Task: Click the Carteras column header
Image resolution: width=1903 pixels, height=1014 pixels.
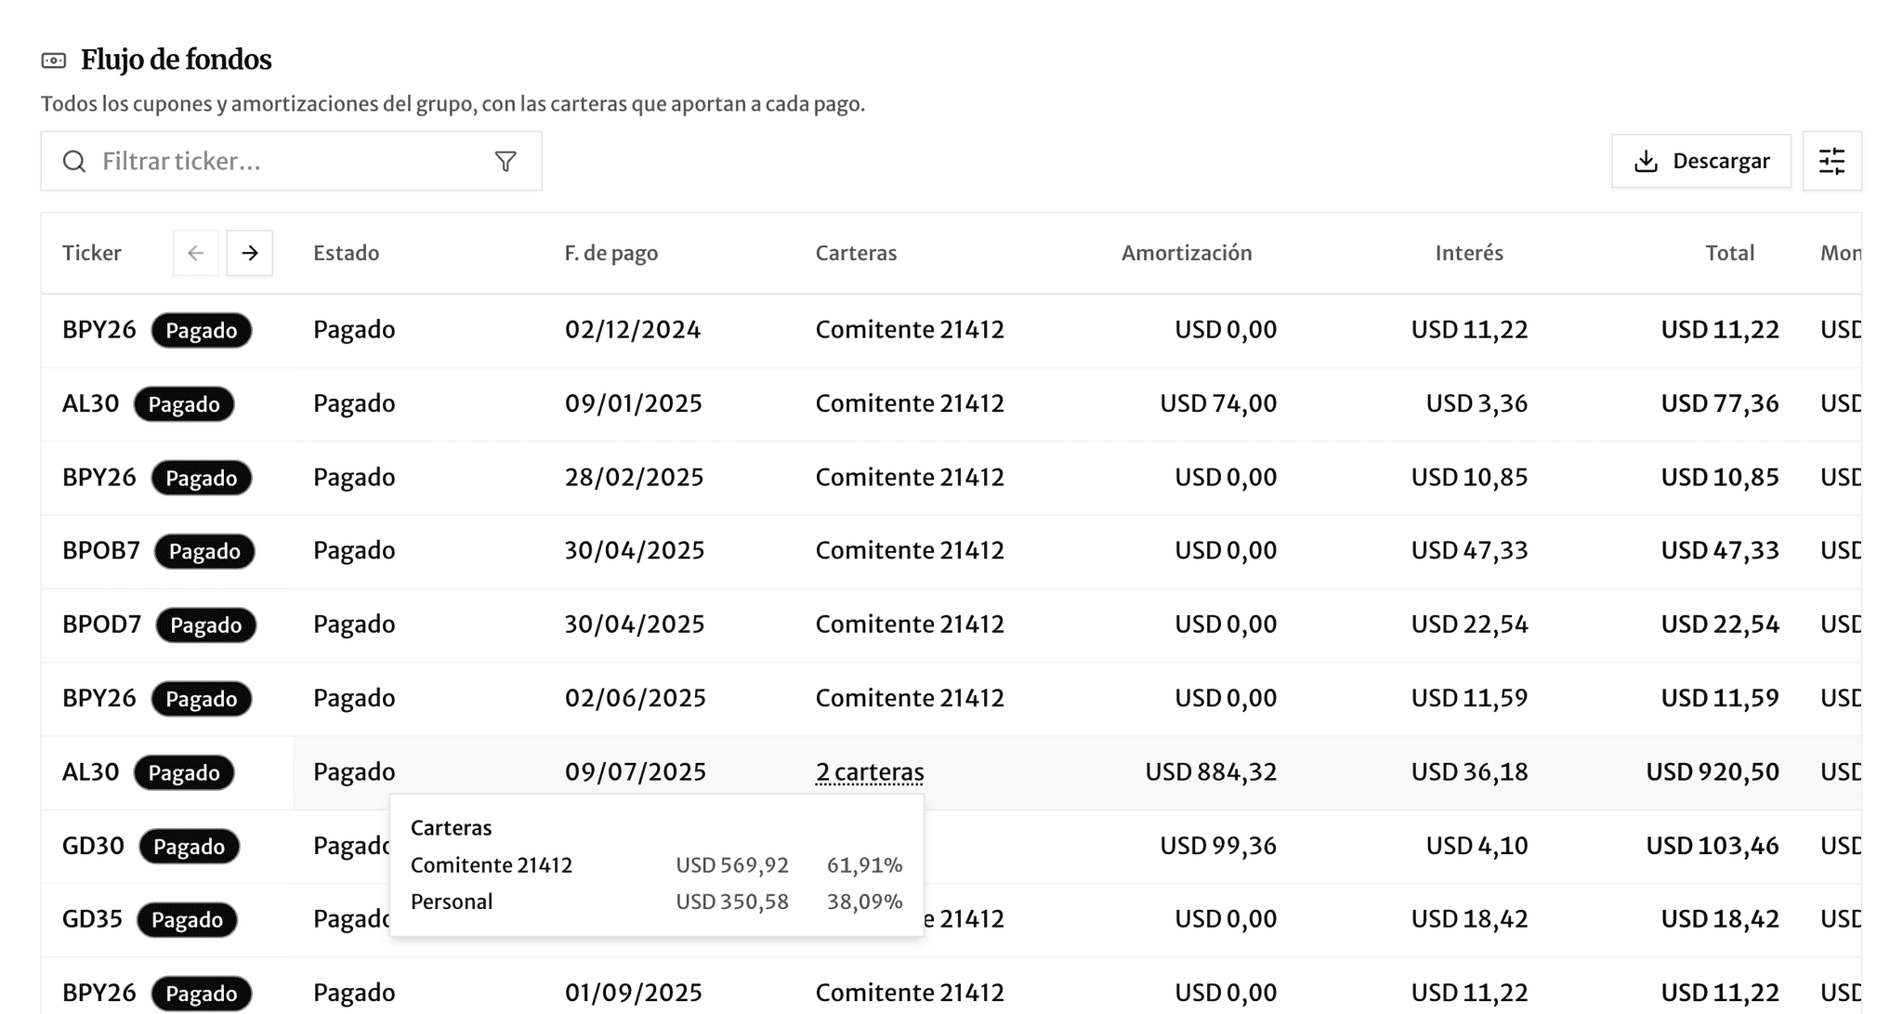Action: coord(856,253)
